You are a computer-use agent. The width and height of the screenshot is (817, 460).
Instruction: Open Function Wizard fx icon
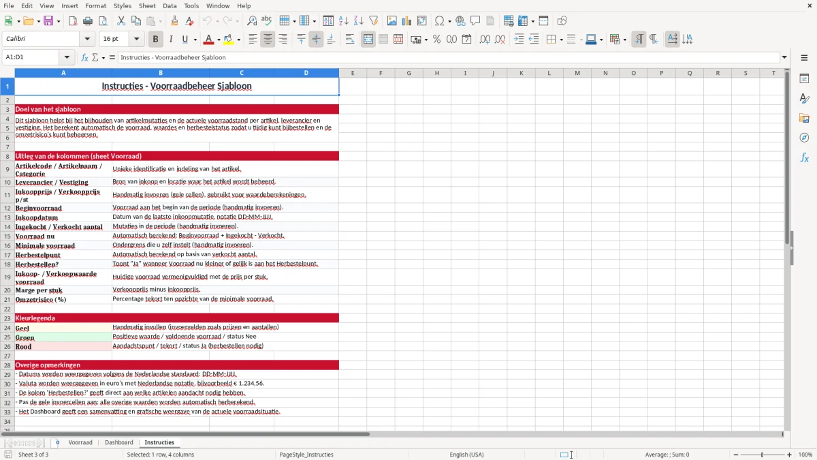coord(85,58)
